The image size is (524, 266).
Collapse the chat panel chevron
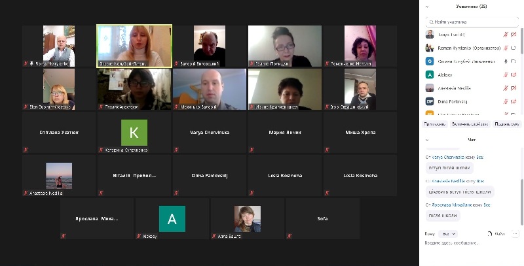click(x=427, y=140)
